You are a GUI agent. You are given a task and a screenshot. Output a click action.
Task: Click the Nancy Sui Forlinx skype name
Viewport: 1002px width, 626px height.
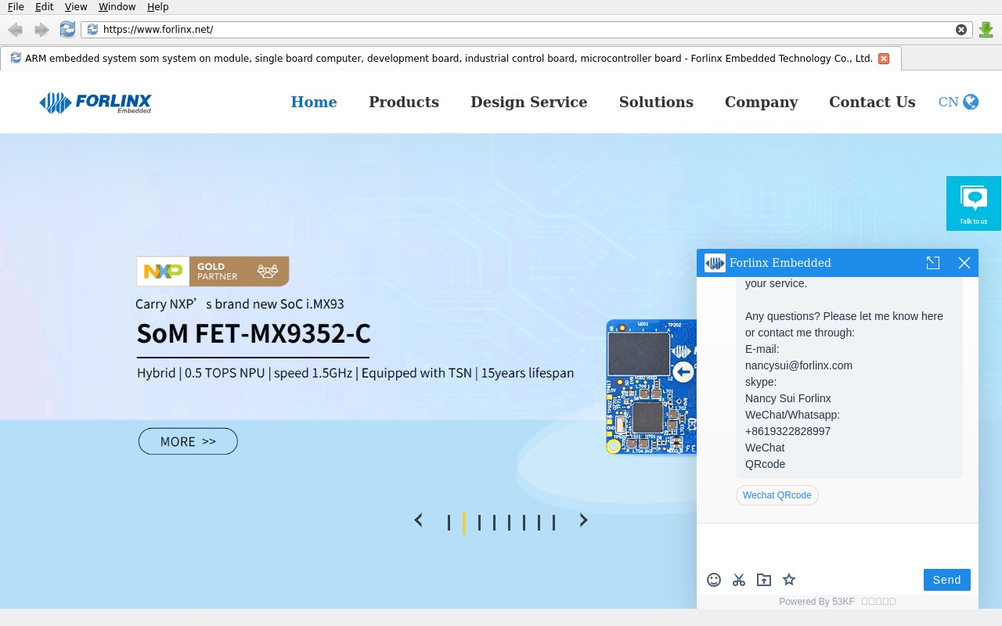(788, 398)
